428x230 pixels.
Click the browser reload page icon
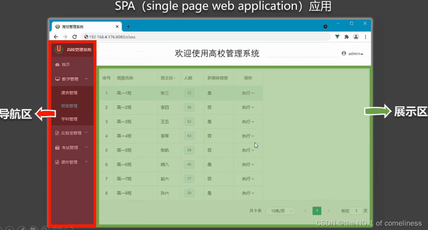coord(74,36)
